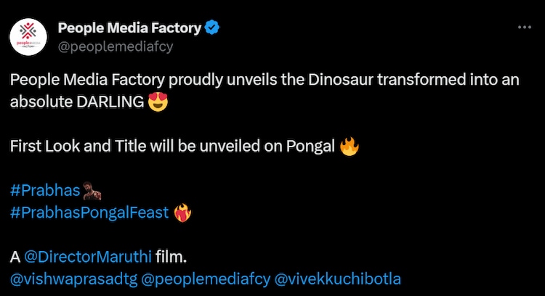Click the fire emoji after Pongal
Image resolution: width=545 pixels, height=296 pixels.
coord(350,147)
